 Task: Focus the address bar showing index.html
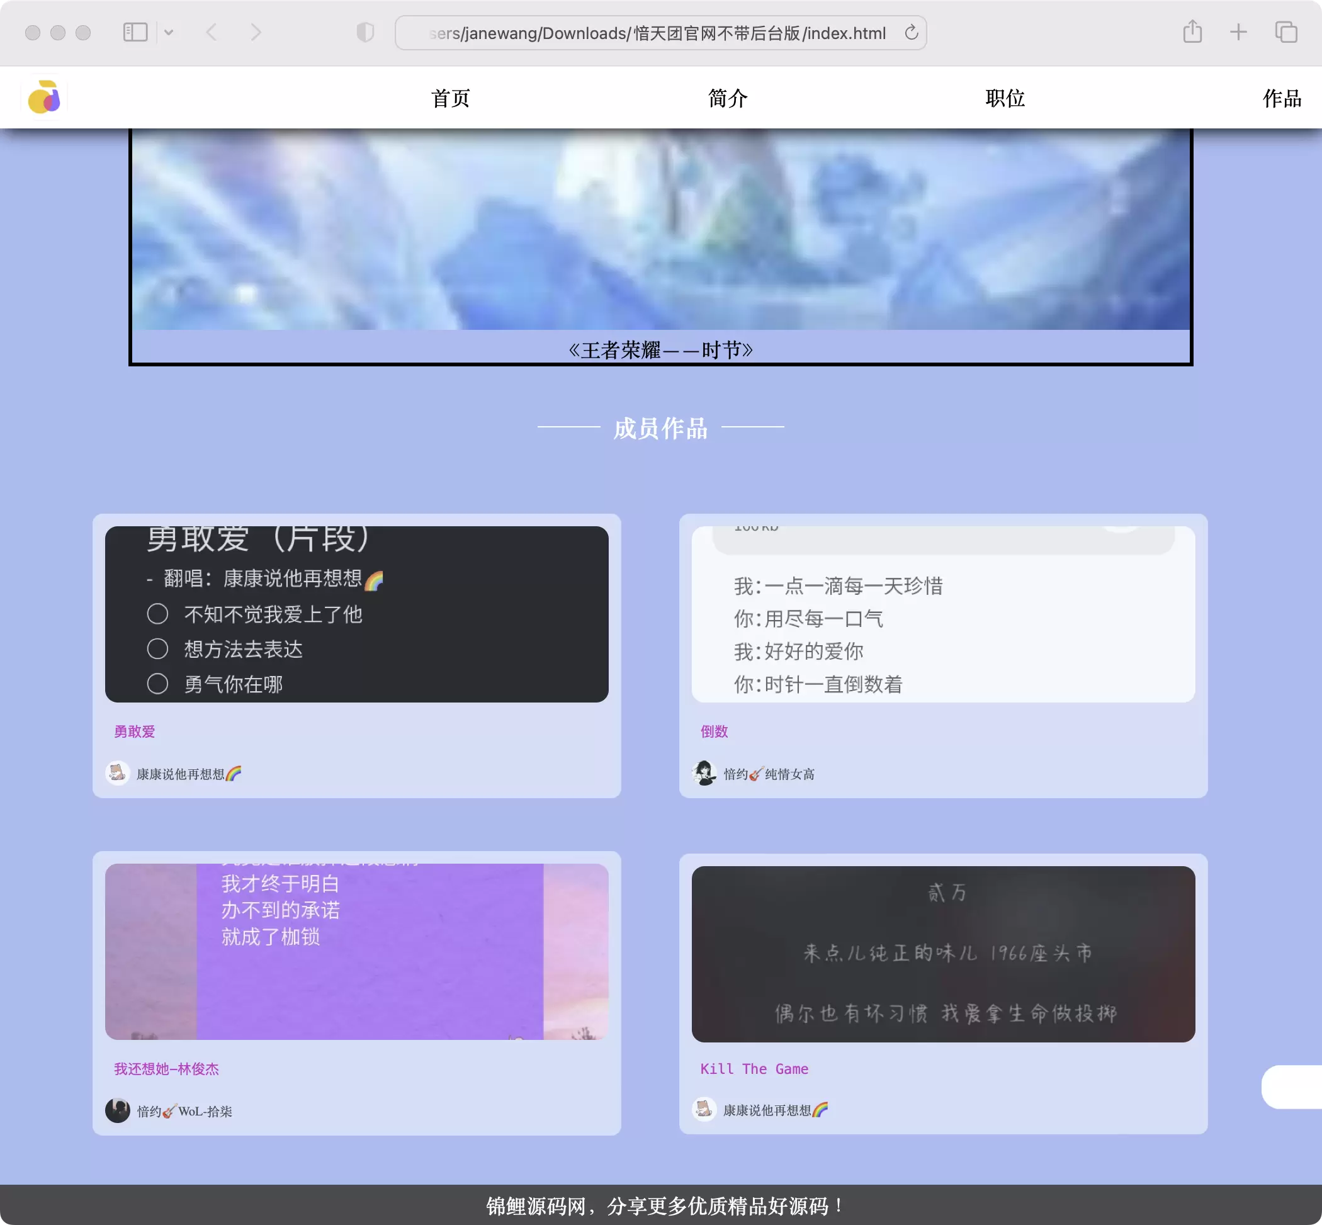pos(661,33)
